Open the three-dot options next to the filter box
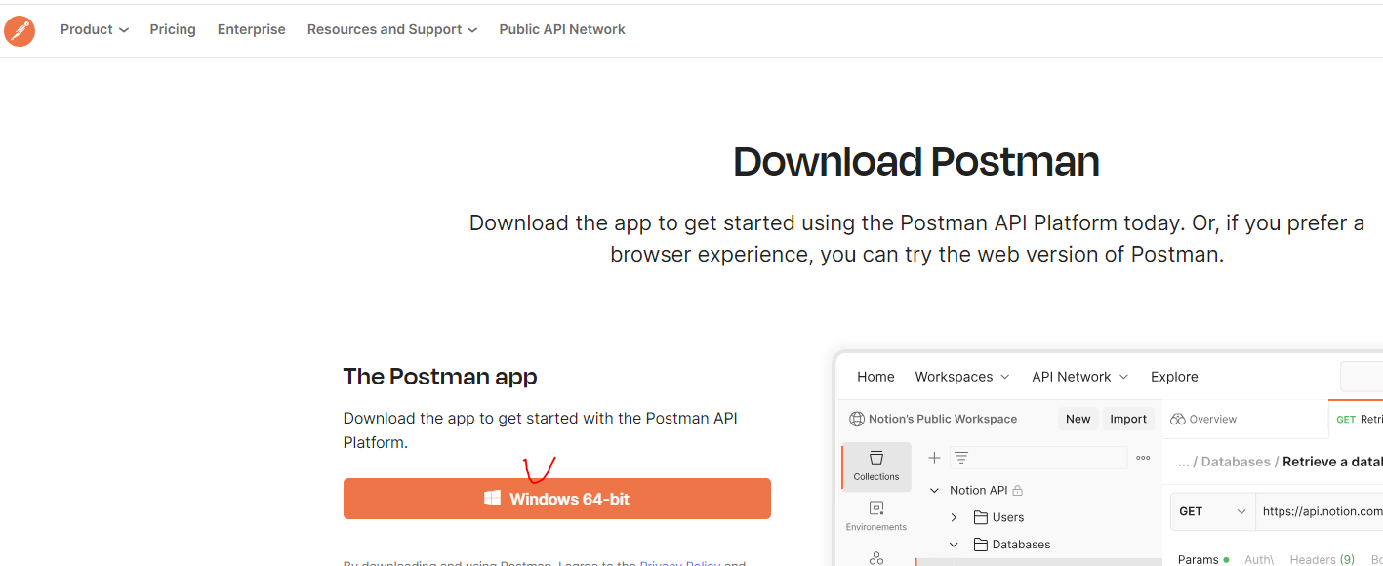This screenshot has width=1383, height=566. (1143, 458)
